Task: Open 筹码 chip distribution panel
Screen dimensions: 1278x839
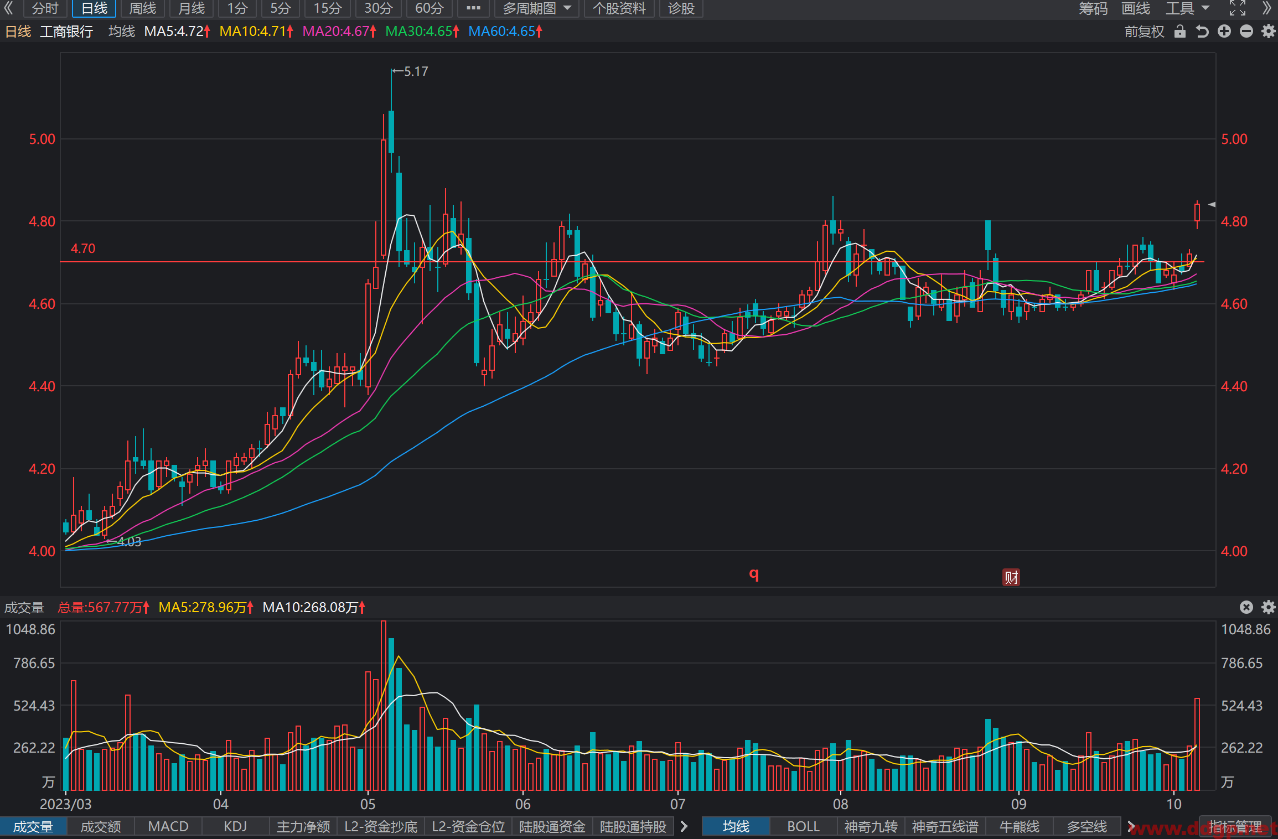Action: pyautogui.click(x=1093, y=8)
